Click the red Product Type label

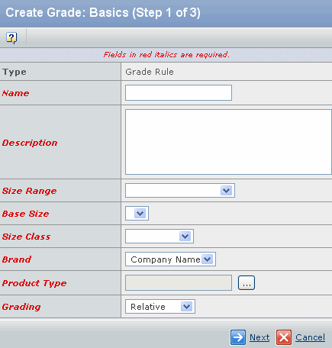[x=34, y=283]
